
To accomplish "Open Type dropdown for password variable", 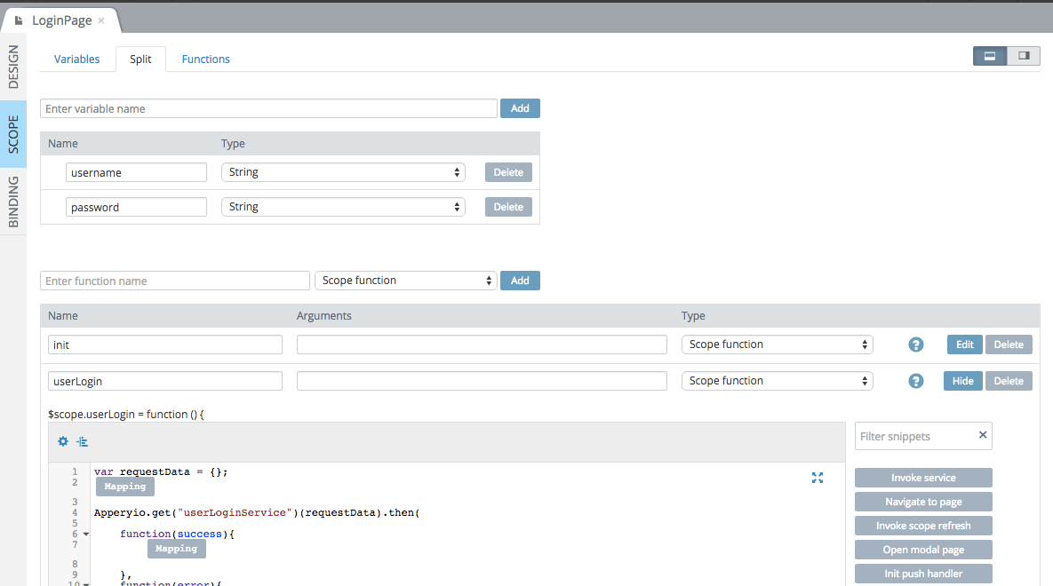I will point(343,207).
